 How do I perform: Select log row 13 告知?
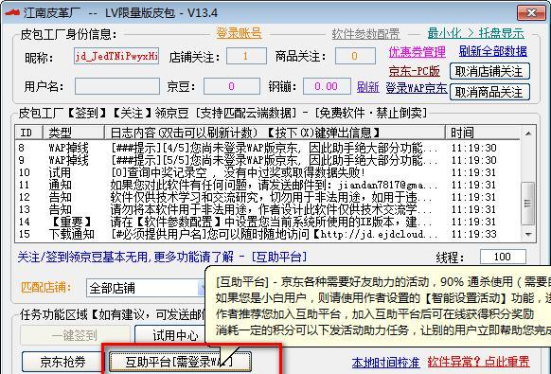coord(267,209)
